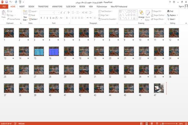Screen dimensions: 188x125
Task: Switch to the DESIGN tab
Action: (x=31, y=7)
